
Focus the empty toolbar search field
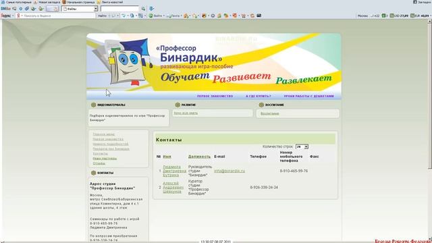point(119,9)
